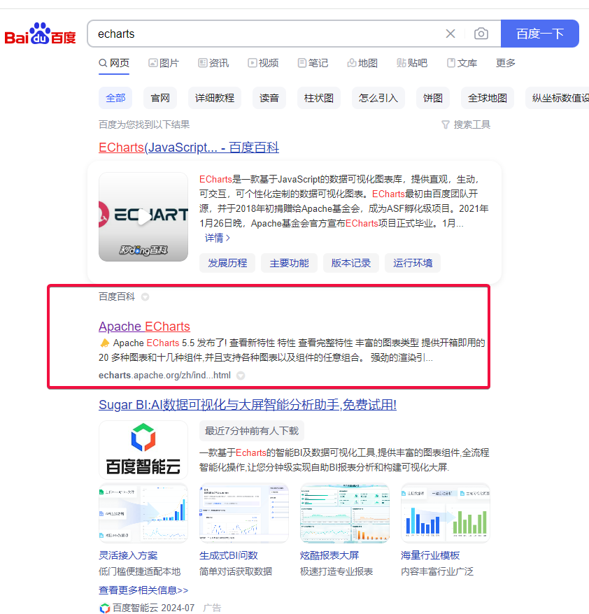Open the 发展历程 section tag

(x=227, y=263)
